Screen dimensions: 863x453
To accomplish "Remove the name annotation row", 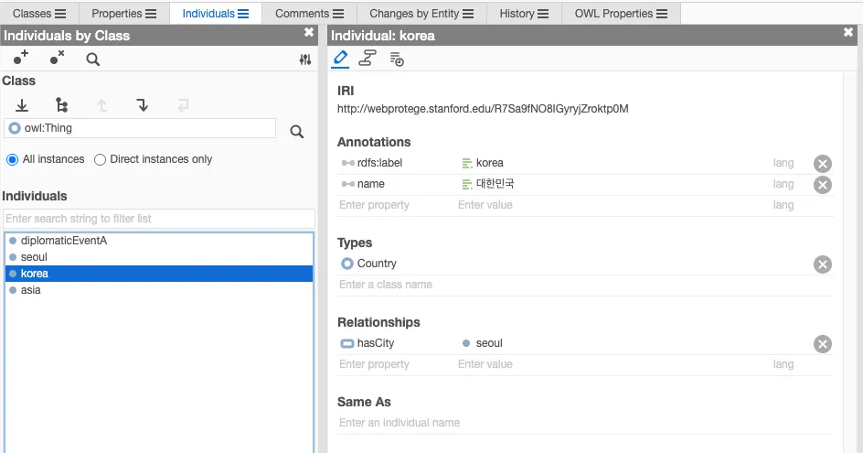I will [823, 185].
